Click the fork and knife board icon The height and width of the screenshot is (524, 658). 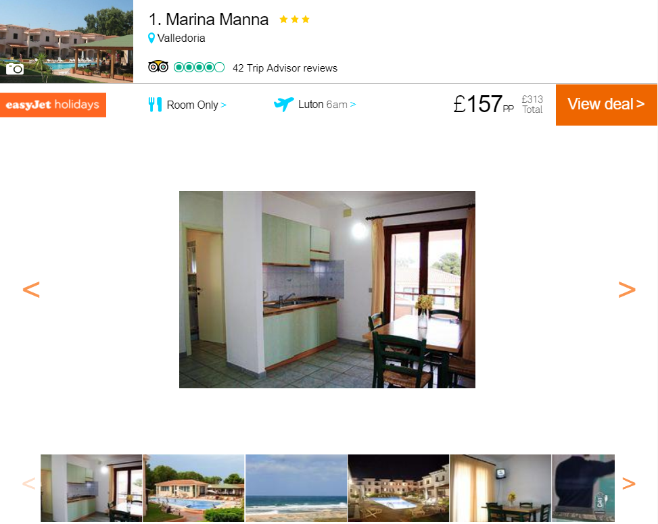(x=156, y=104)
